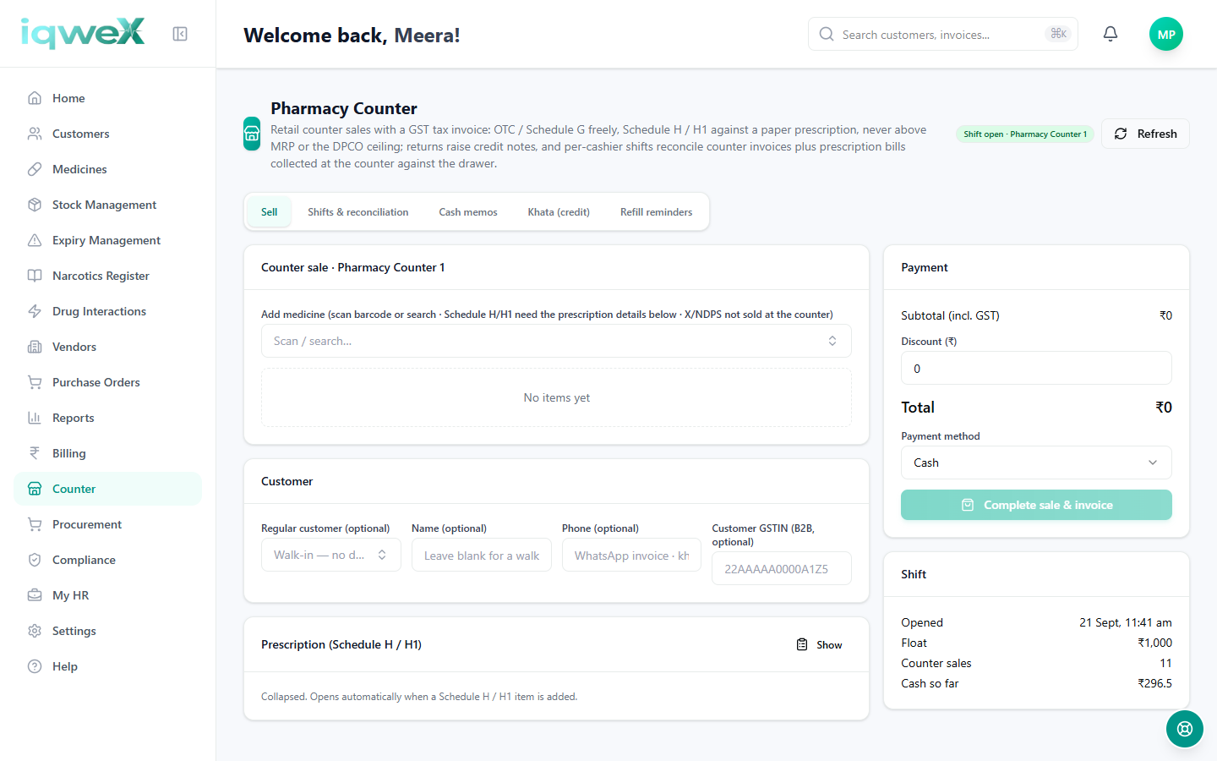Open Vendors list
Image resolution: width=1217 pixels, height=761 pixels.
pos(108,347)
